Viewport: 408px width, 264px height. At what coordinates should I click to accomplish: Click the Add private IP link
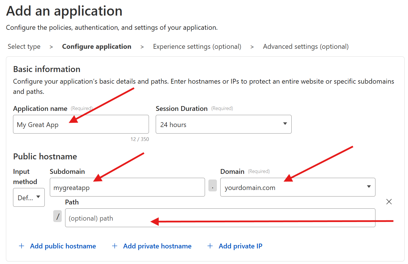pos(240,246)
